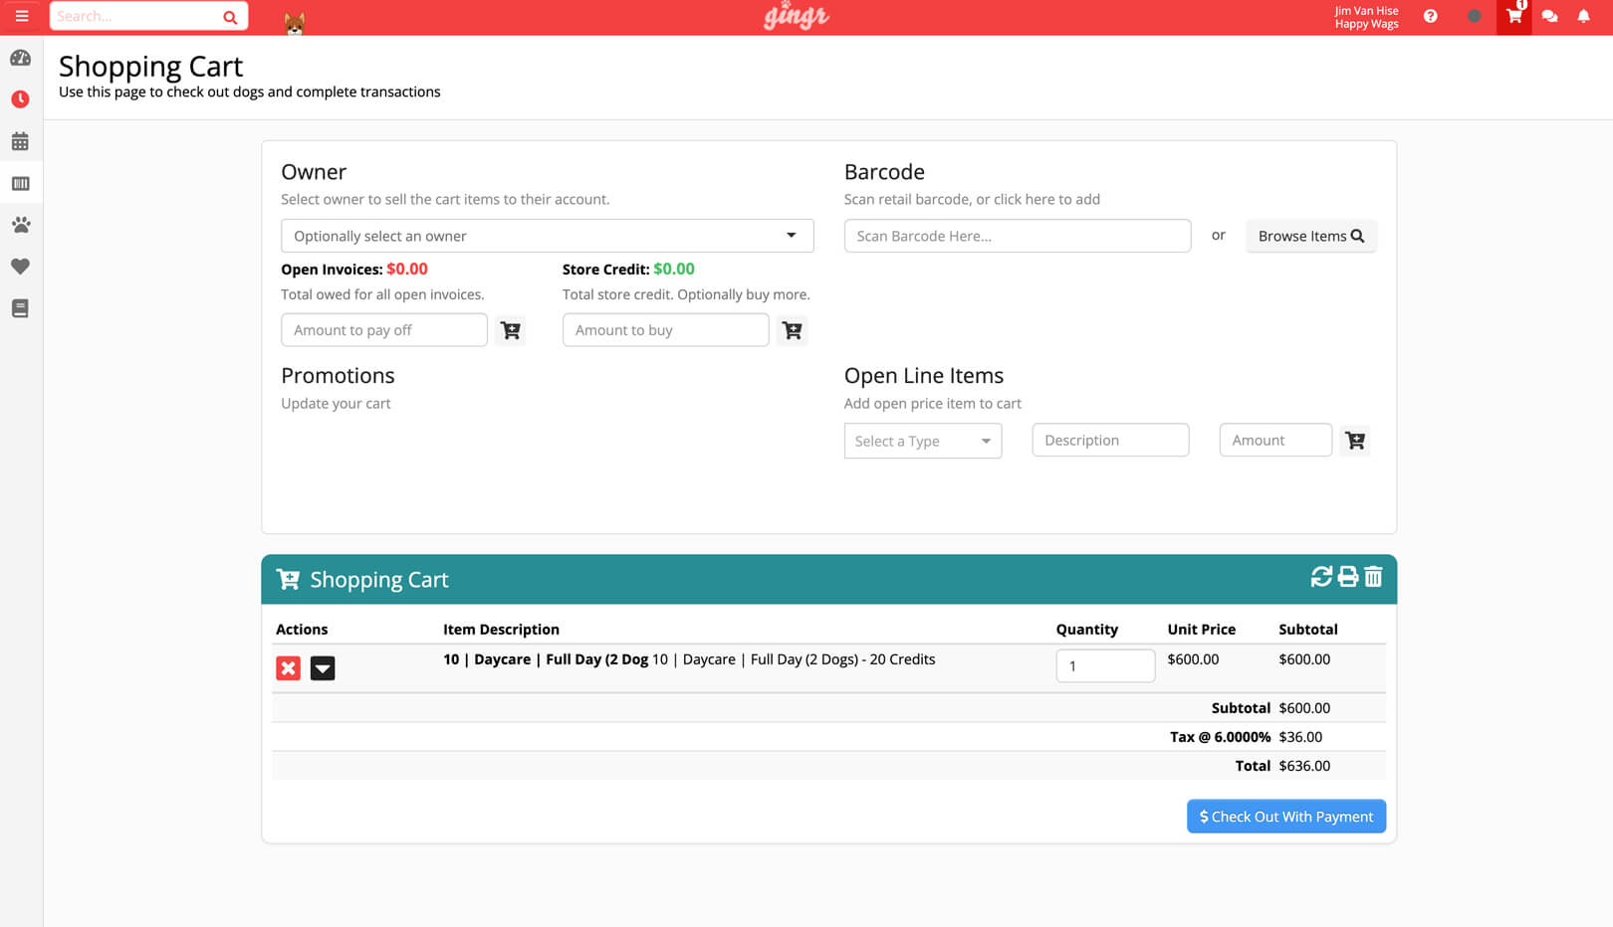
Task: View notifications via the bell icon
Action: click(x=1583, y=16)
